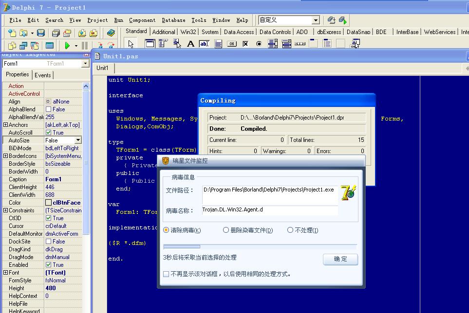Open the 自定义 desktop dropdown
The image size is (469, 313).
coord(316,20)
